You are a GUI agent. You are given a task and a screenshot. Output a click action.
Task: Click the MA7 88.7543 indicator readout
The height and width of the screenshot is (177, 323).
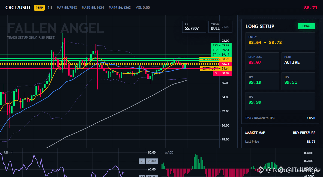tap(67, 8)
